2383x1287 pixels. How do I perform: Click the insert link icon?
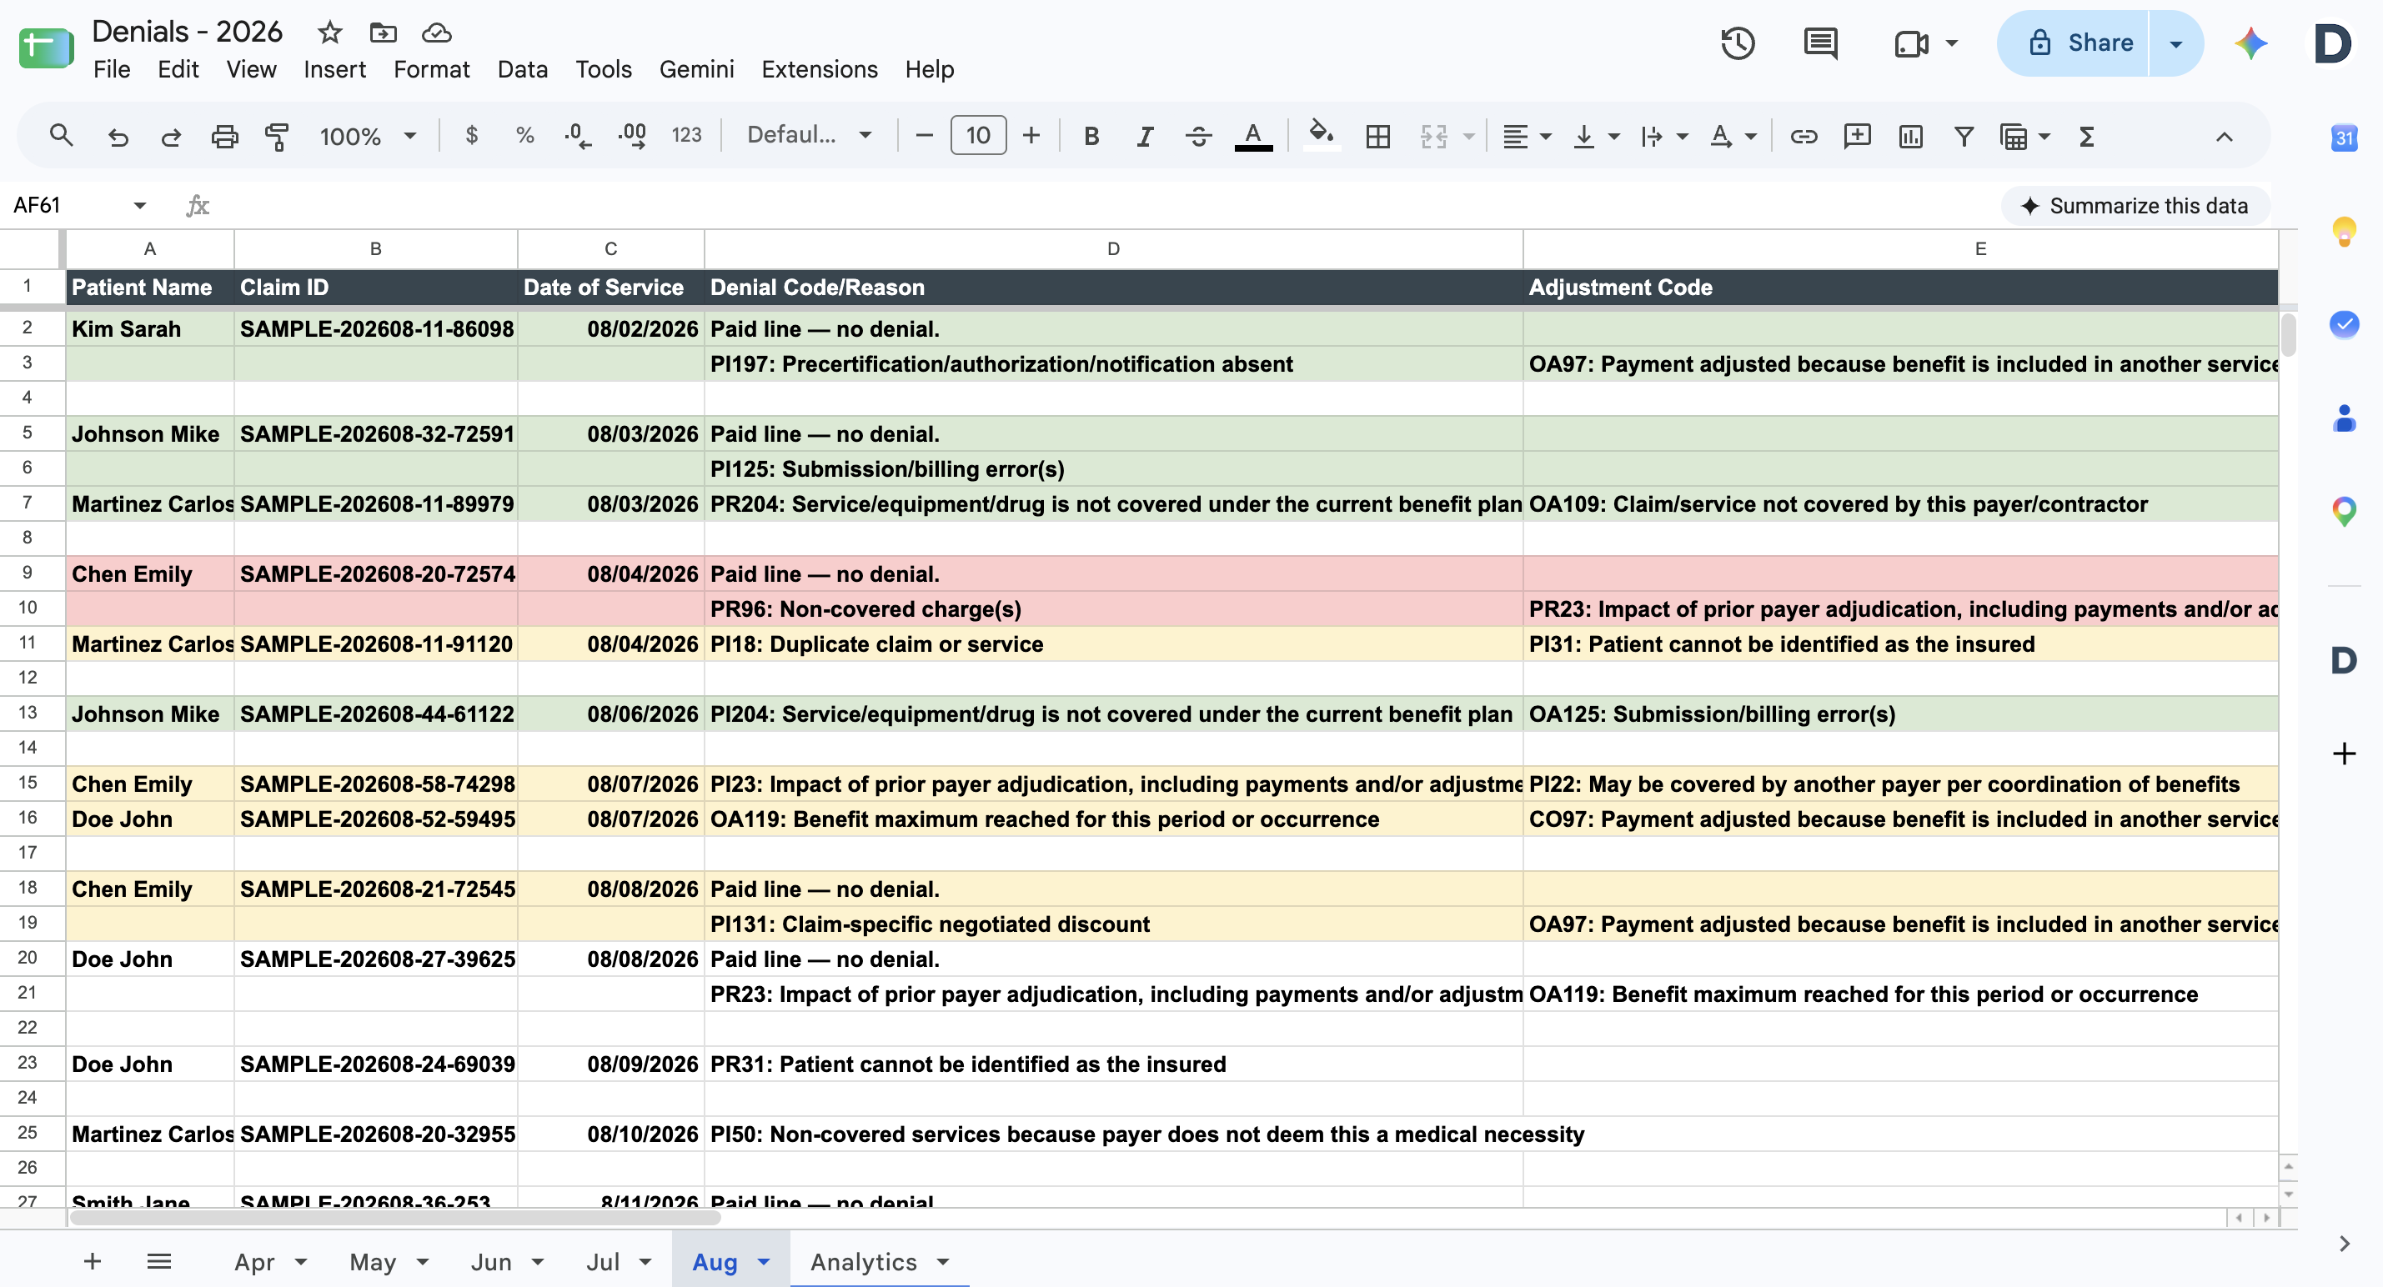(x=1803, y=137)
